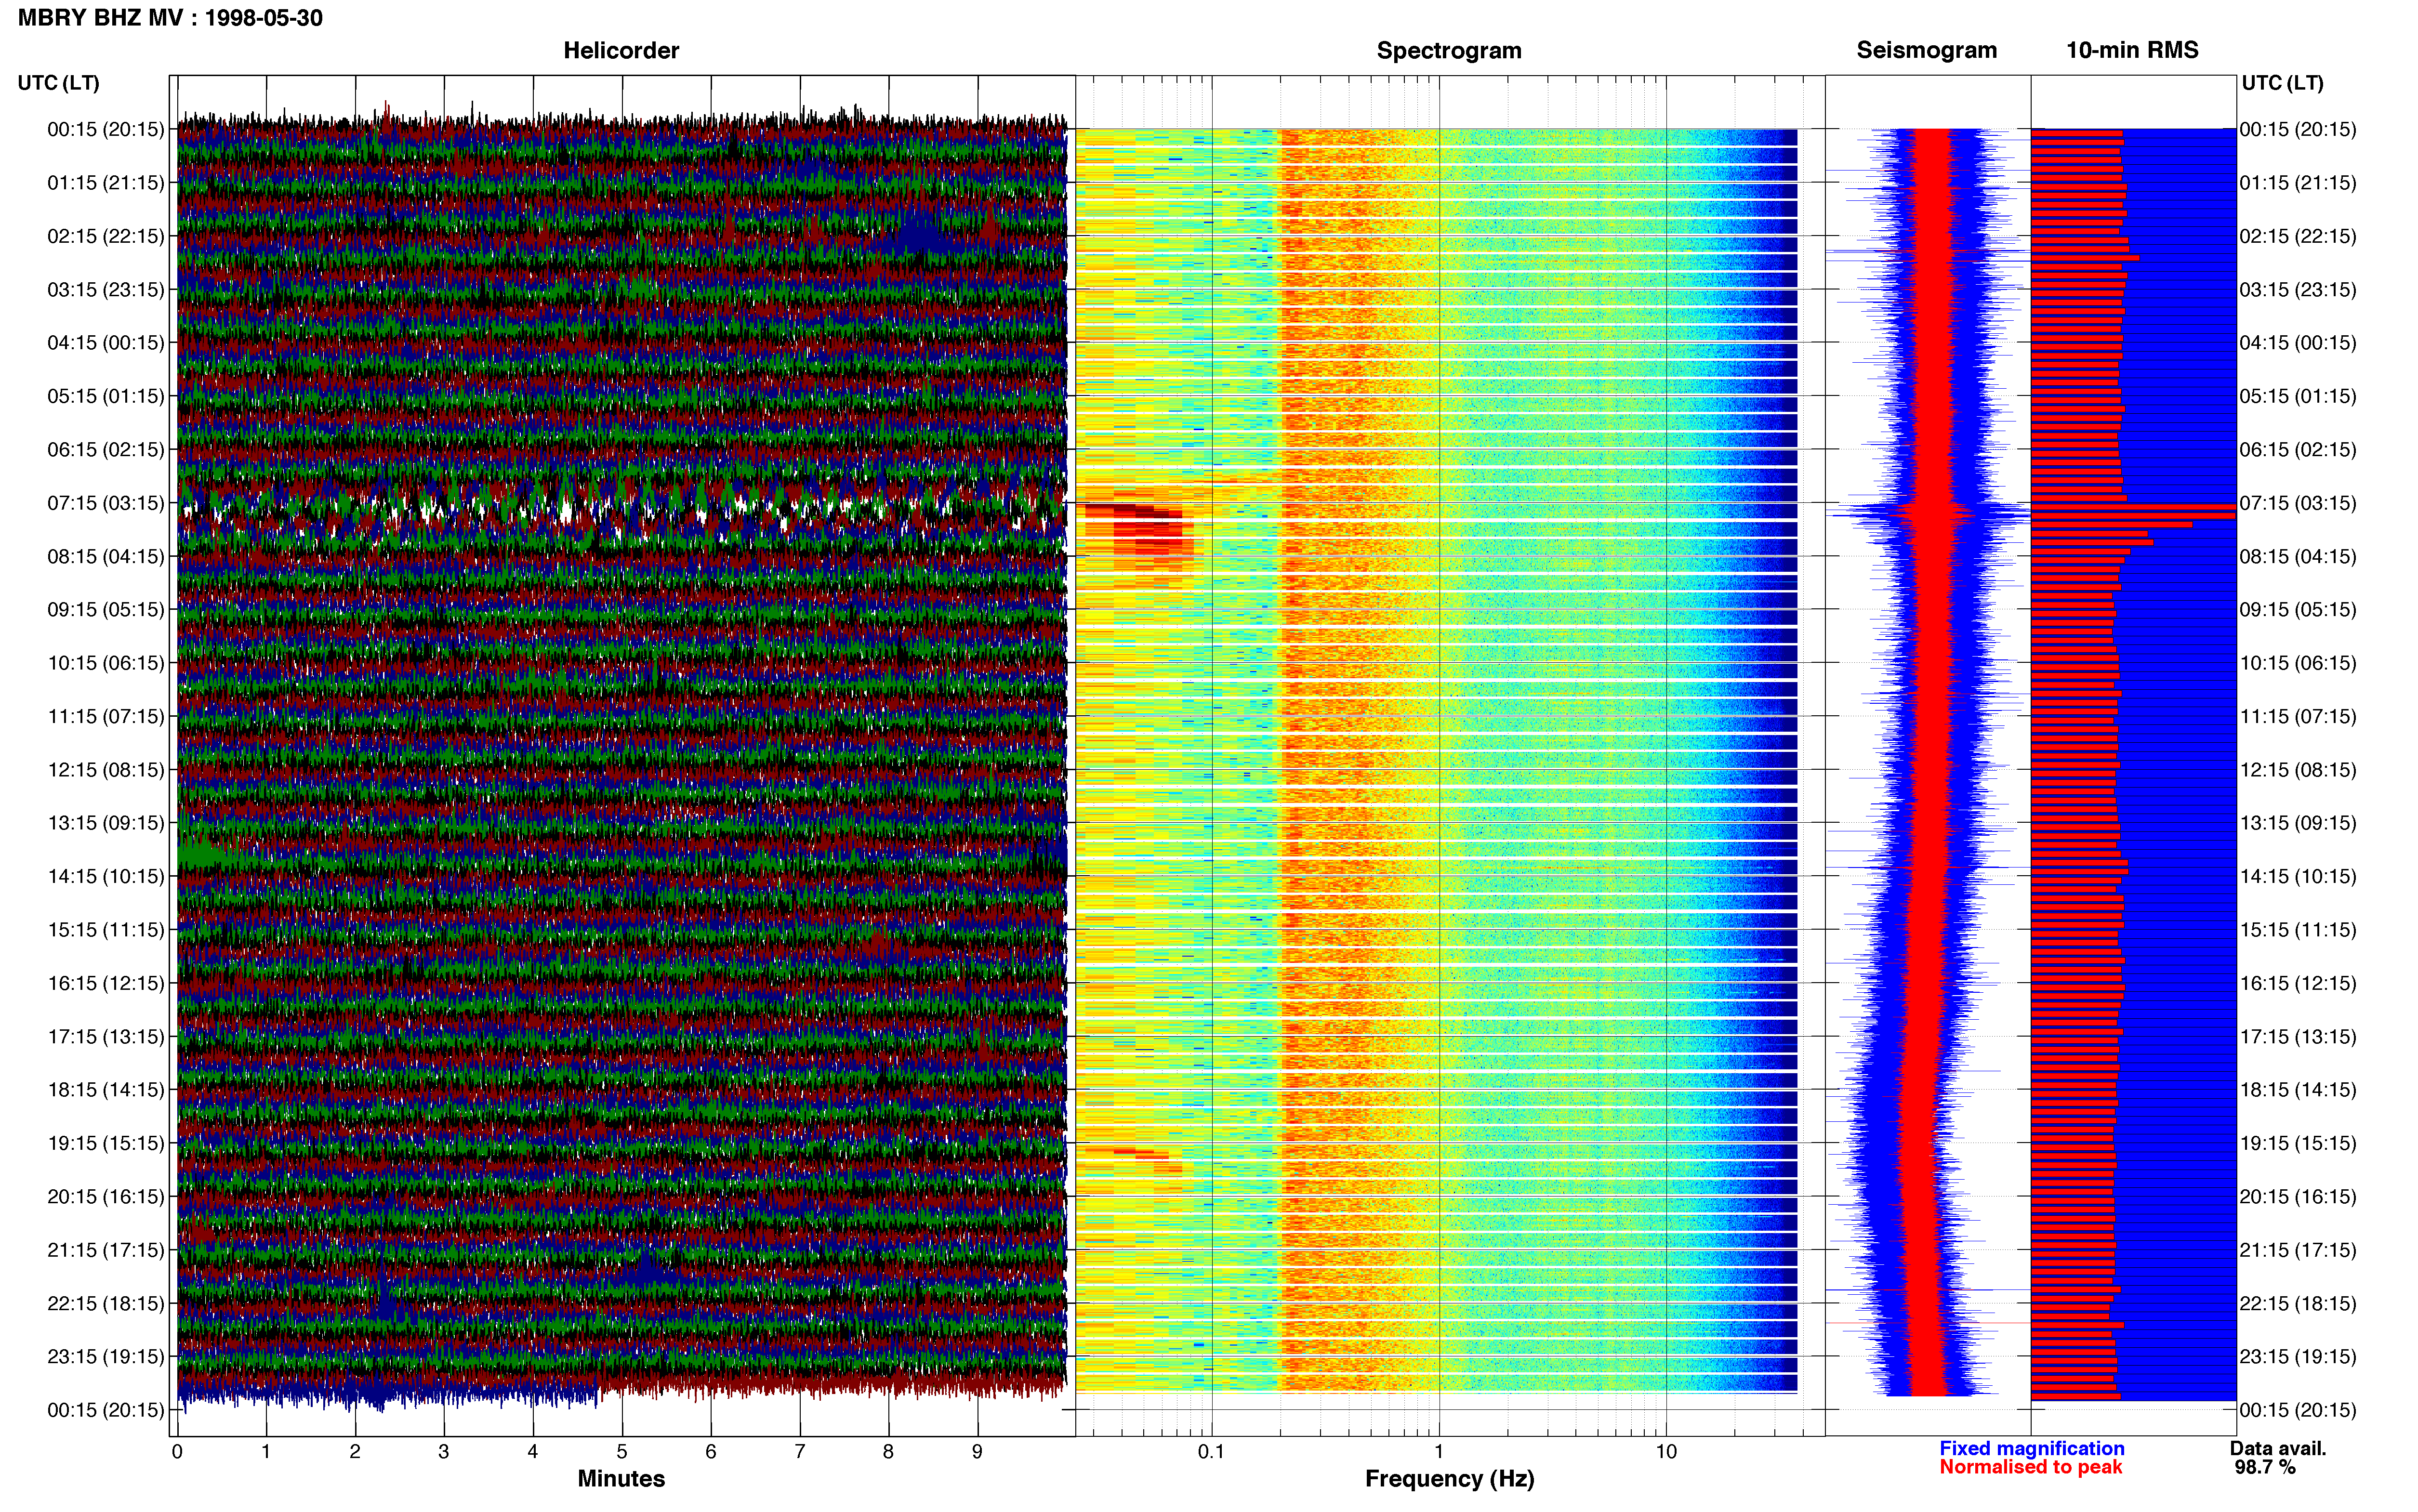Click the left 02:15 (22:15) time label
This screenshot has width=2418, height=1512.
[x=106, y=236]
